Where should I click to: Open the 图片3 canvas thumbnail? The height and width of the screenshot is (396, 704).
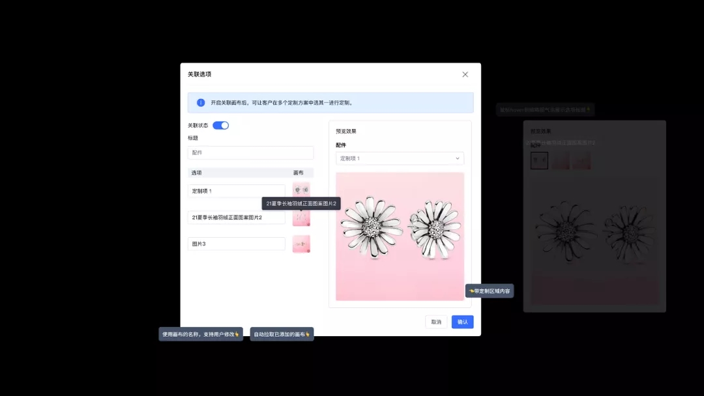click(301, 243)
